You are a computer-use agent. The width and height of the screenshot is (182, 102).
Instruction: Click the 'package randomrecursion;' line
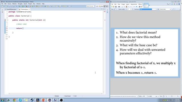(20, 12)
